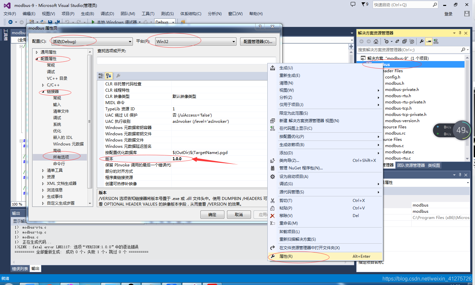The height and width of the screenshot is (285, 475).
Task: Expand XML 文档生成器 tree node
Action: click(43, 184)
